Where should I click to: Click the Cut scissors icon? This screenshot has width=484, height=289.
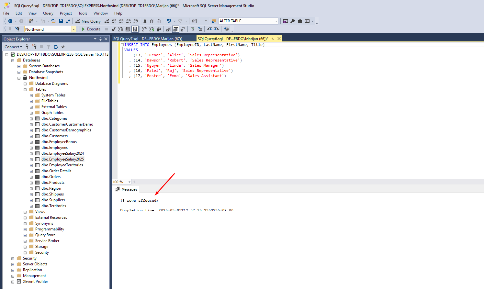[145, 21]
